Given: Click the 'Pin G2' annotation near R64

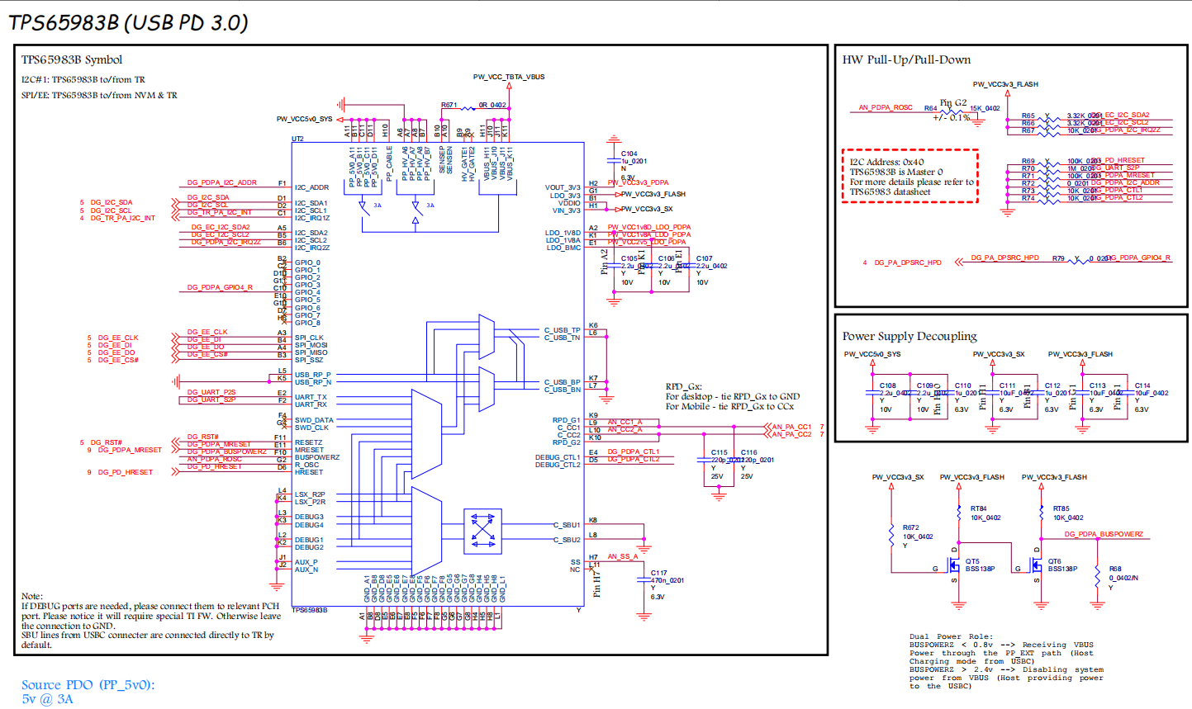Looking at the screenshot, I should 952,102.
